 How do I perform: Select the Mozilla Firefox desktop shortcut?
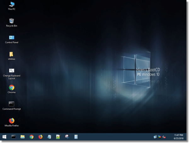(x=12, y=122)
